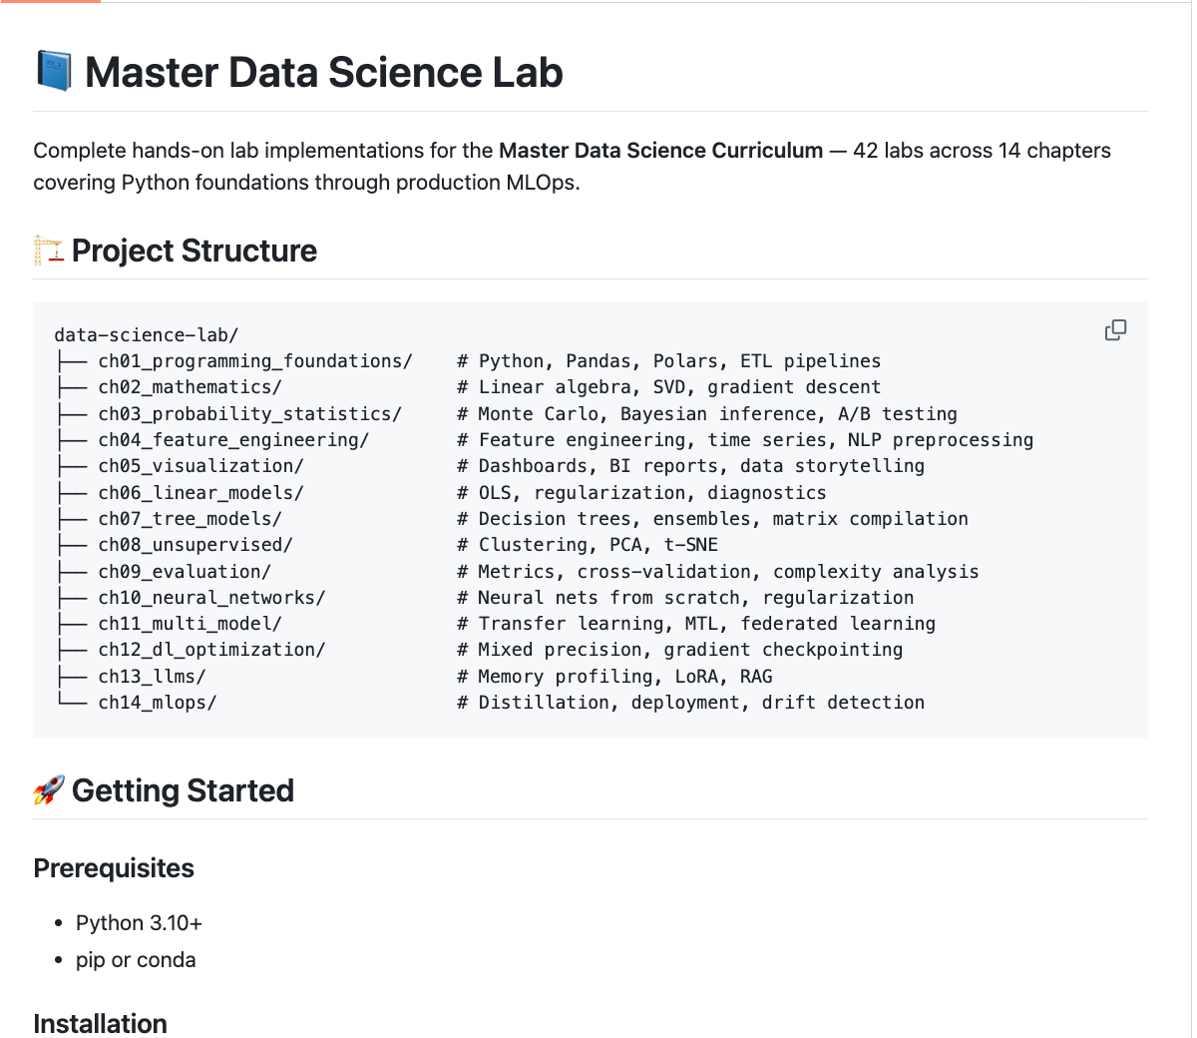Click the Project Structure section heading
The image size is (1197, 1038).
click(x=195, y=251)
